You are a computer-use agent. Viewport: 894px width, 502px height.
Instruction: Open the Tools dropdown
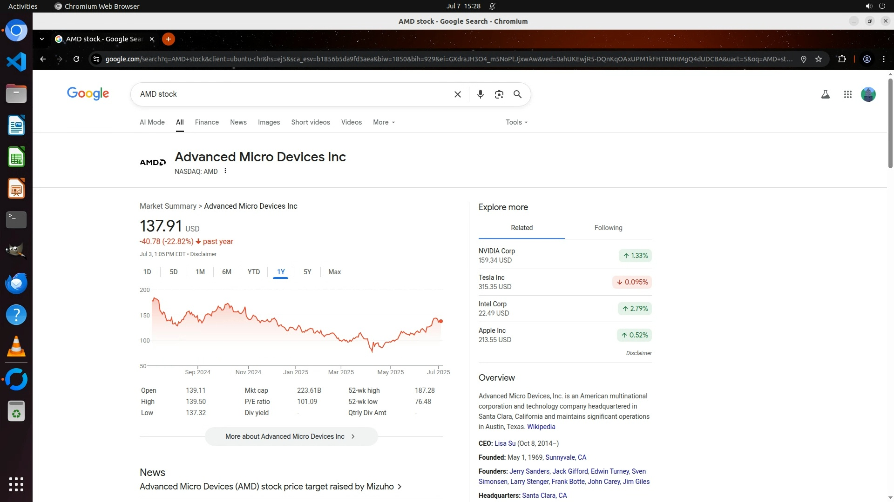[x=516, y=122]
